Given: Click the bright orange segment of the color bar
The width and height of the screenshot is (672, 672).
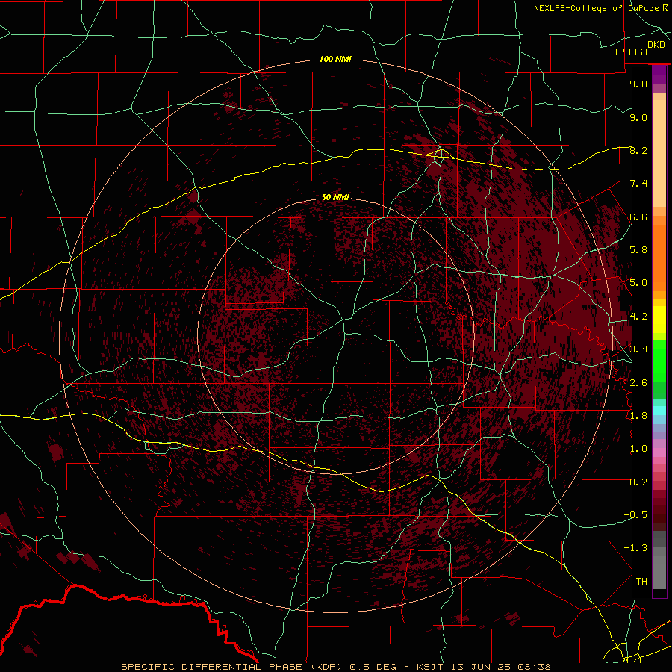Looking at the screenshot, I should point(659,257).
